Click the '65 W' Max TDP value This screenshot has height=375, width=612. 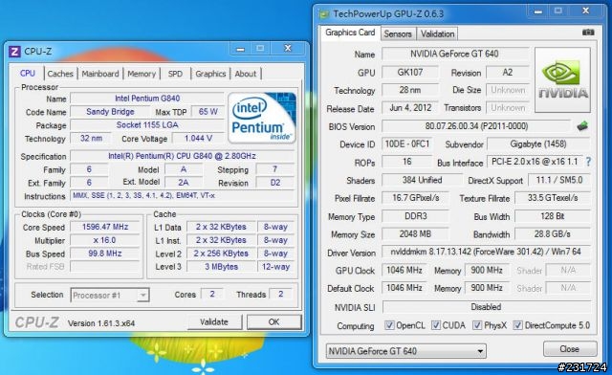coord(208,112)
